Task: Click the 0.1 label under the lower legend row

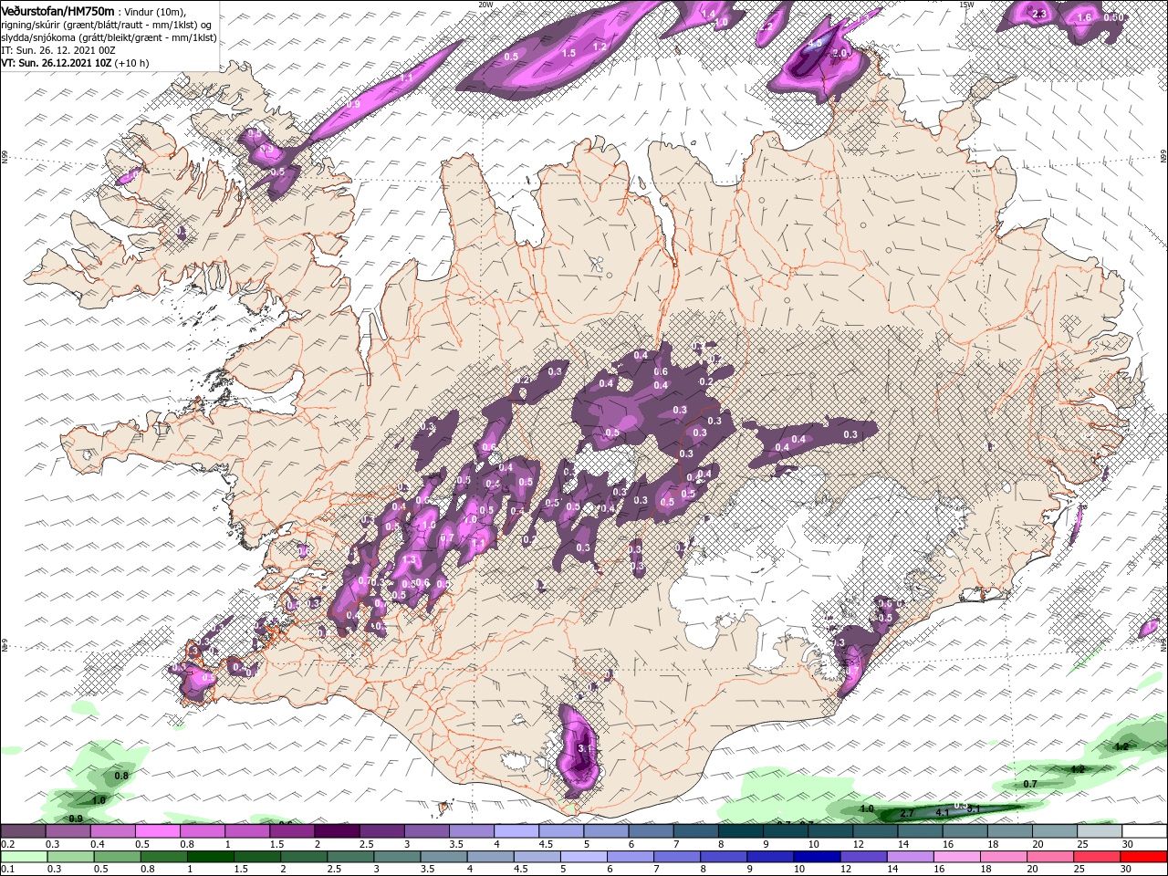Action: (x=7, y=870)
